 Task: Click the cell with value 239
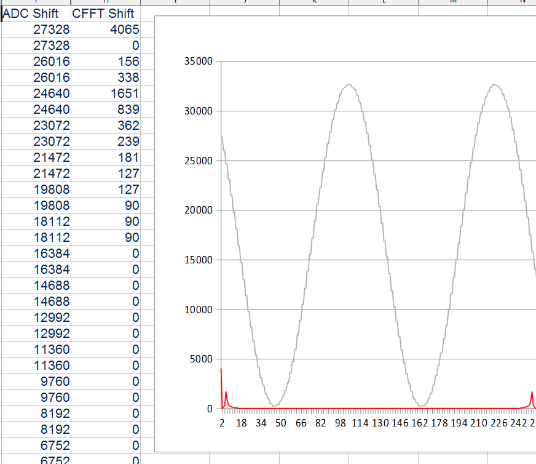click(106, 142)
